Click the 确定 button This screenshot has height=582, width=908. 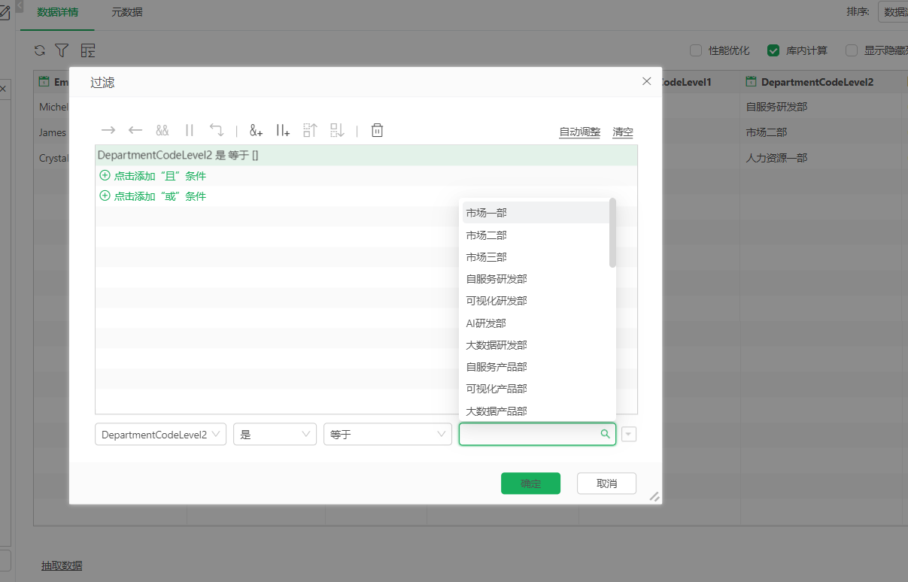coord(530,483)
